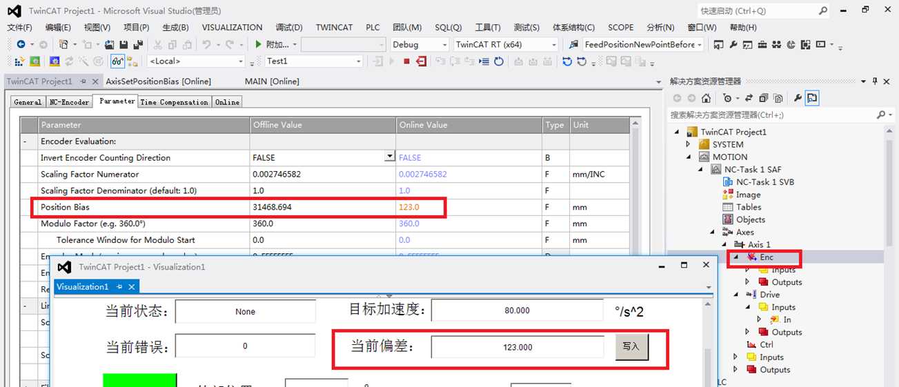Open the MAIN [Online] document tab

(272, 81)
